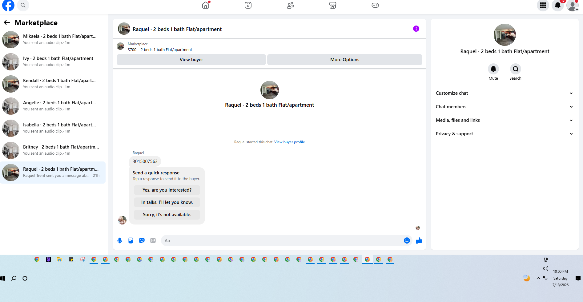Select the Raquel conversation in the list

coord(53,173)
